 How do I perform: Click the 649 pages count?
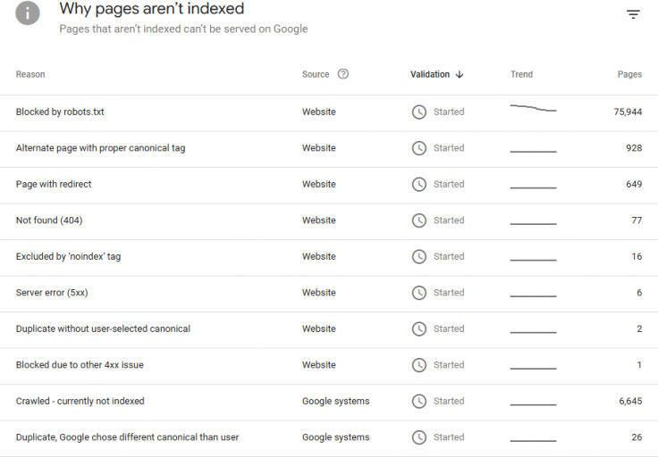[x=634, y=184]
